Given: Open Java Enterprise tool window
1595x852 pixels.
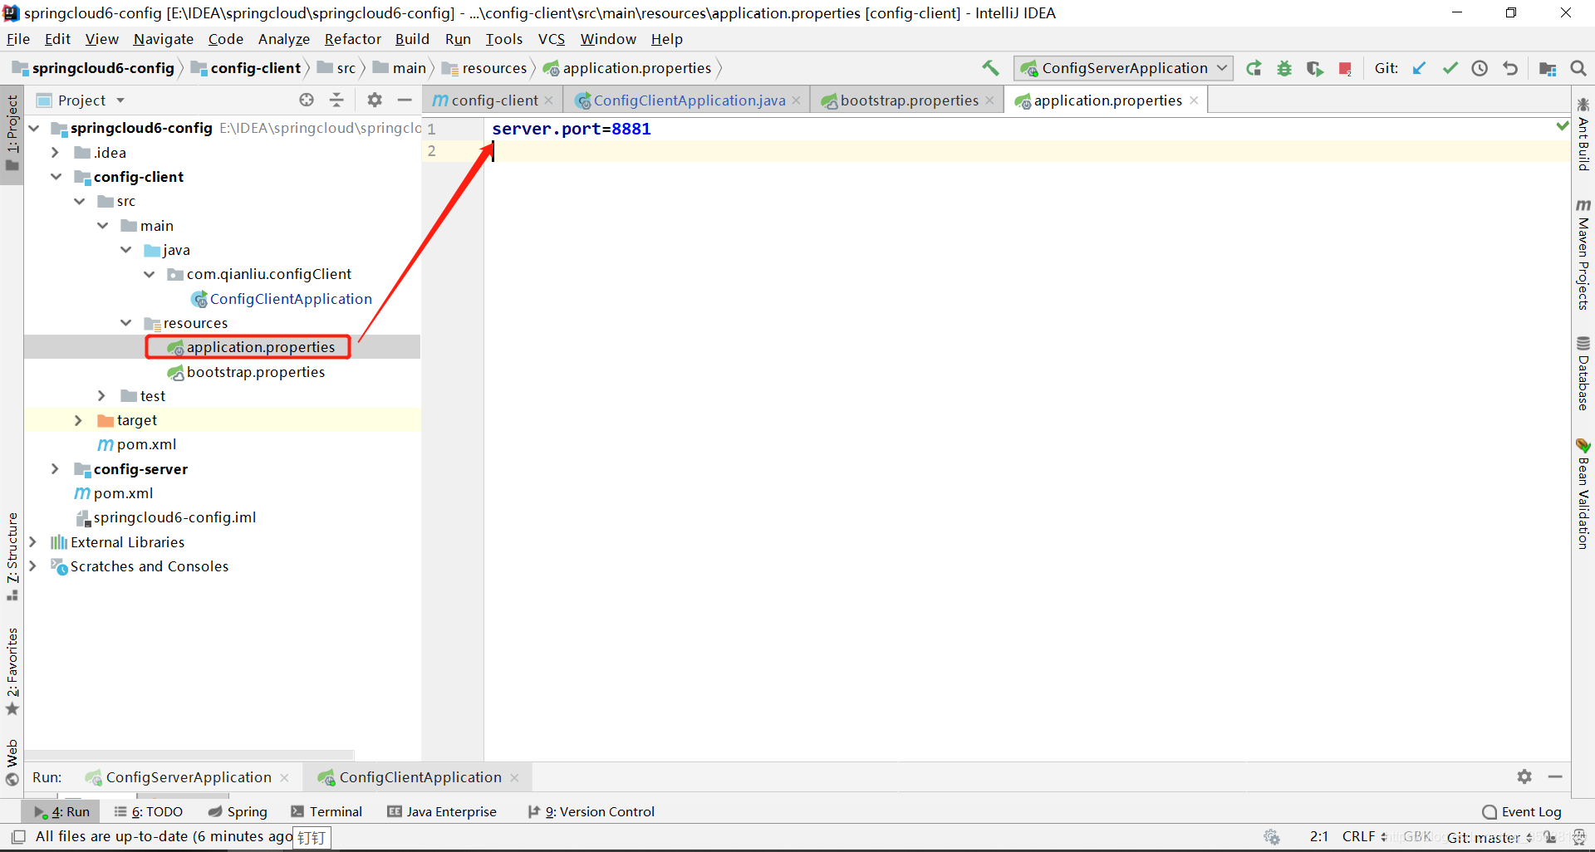Looking at the screenshot, I should (442, 811).
